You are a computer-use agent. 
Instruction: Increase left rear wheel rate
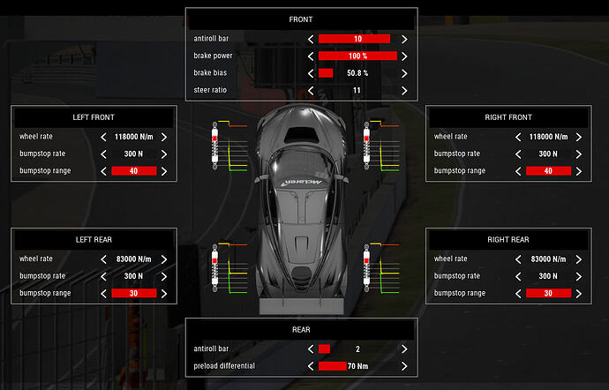click(164, 259)
